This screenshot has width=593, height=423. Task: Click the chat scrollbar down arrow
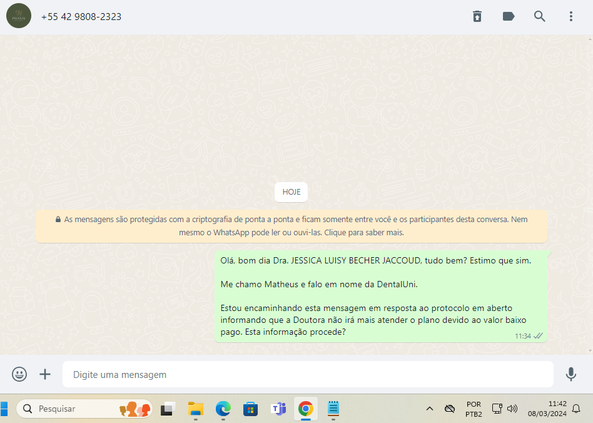(x=590, y=351)
